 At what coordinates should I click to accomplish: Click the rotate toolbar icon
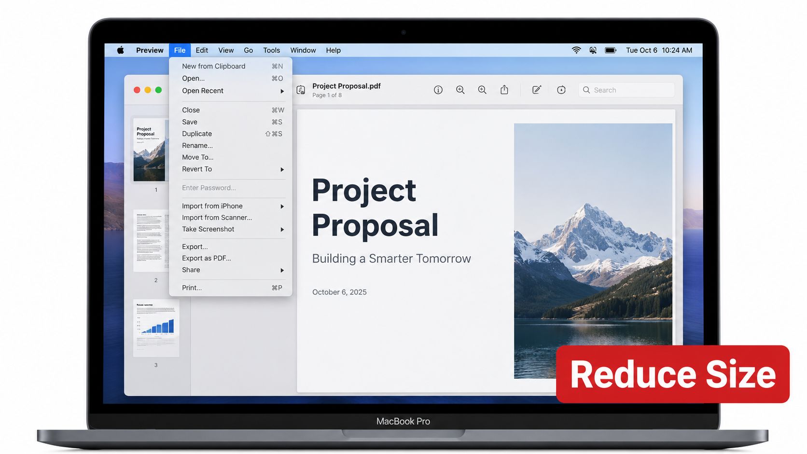tap(561, 90)
